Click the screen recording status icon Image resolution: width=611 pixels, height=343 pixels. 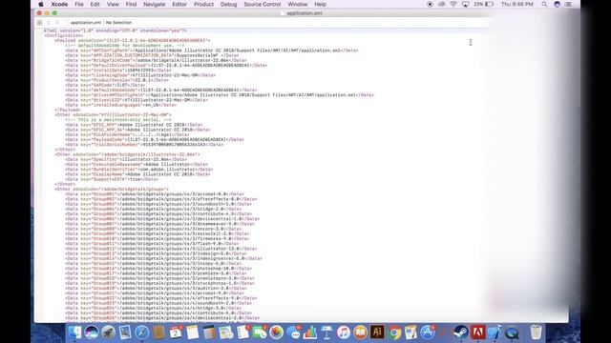tap(430, 4)
